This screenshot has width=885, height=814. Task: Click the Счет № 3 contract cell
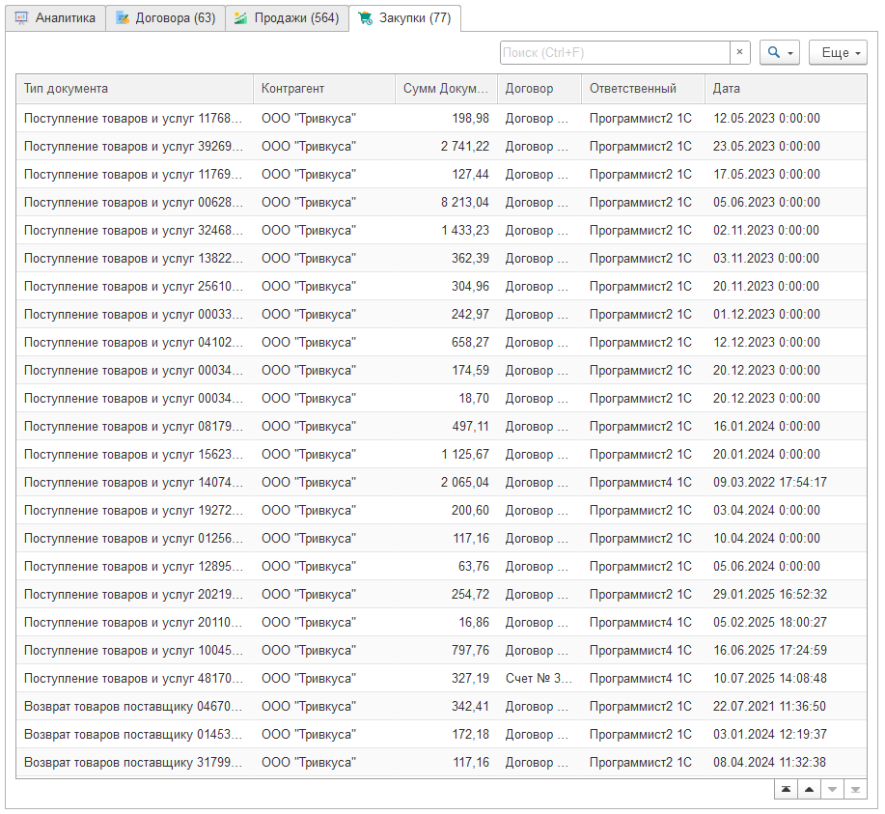[x=539, y=679]
